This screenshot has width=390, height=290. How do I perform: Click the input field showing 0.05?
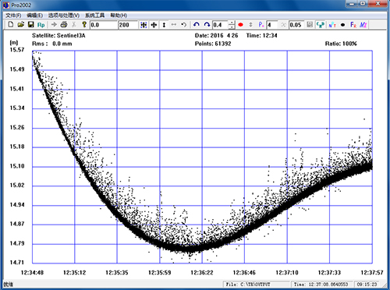pyautogui.click(x=296, y=25)
